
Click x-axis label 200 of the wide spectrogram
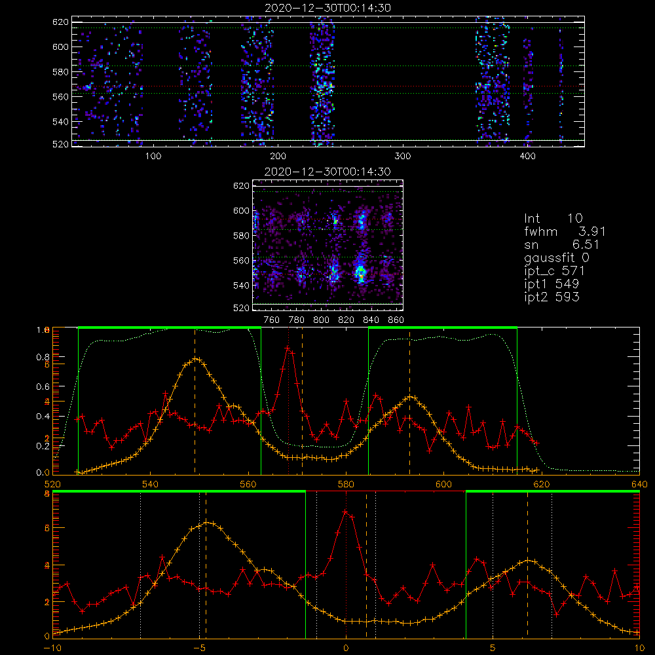tap(278, 157)
